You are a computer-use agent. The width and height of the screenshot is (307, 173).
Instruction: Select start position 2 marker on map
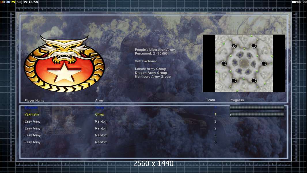pos(234,46)
